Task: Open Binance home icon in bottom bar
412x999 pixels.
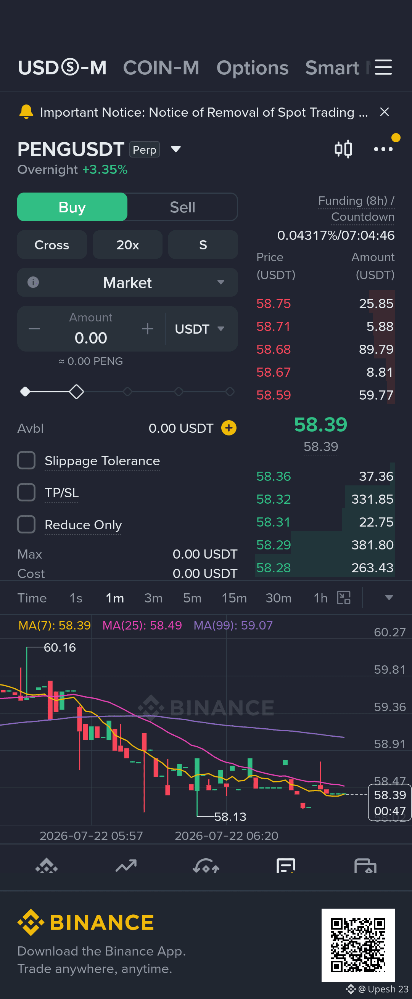Action: click(47, 866)
